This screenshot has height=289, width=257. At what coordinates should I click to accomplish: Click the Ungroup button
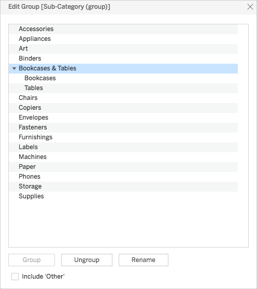pos(87,260)
